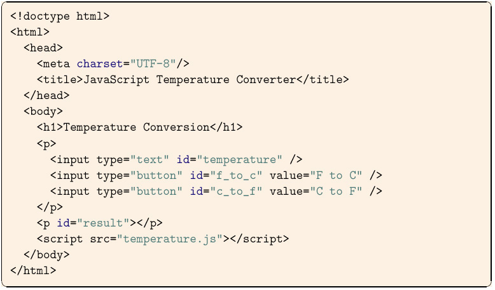This screenshot has height=290, width=495.
Task: Select the opening html tag
Action: tap(30, 32)
